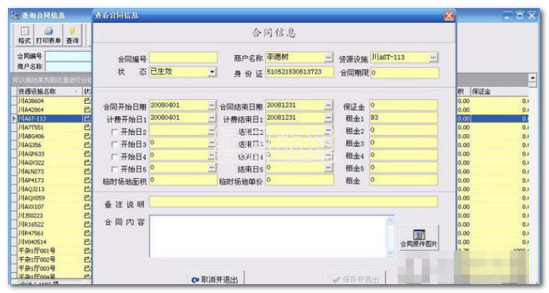Screen dimensions: 549x293
Task: Maximize the 查询合同信息 background window
Action: click(519, 16)
